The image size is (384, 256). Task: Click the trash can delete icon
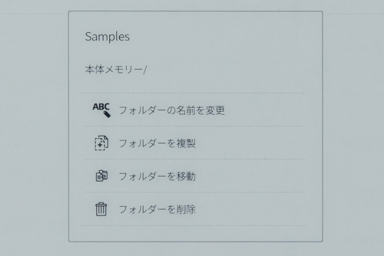tap(101, 209)
